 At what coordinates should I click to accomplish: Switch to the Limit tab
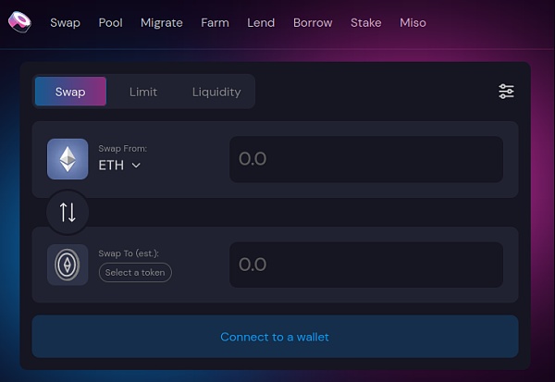[x=143, y=92]
